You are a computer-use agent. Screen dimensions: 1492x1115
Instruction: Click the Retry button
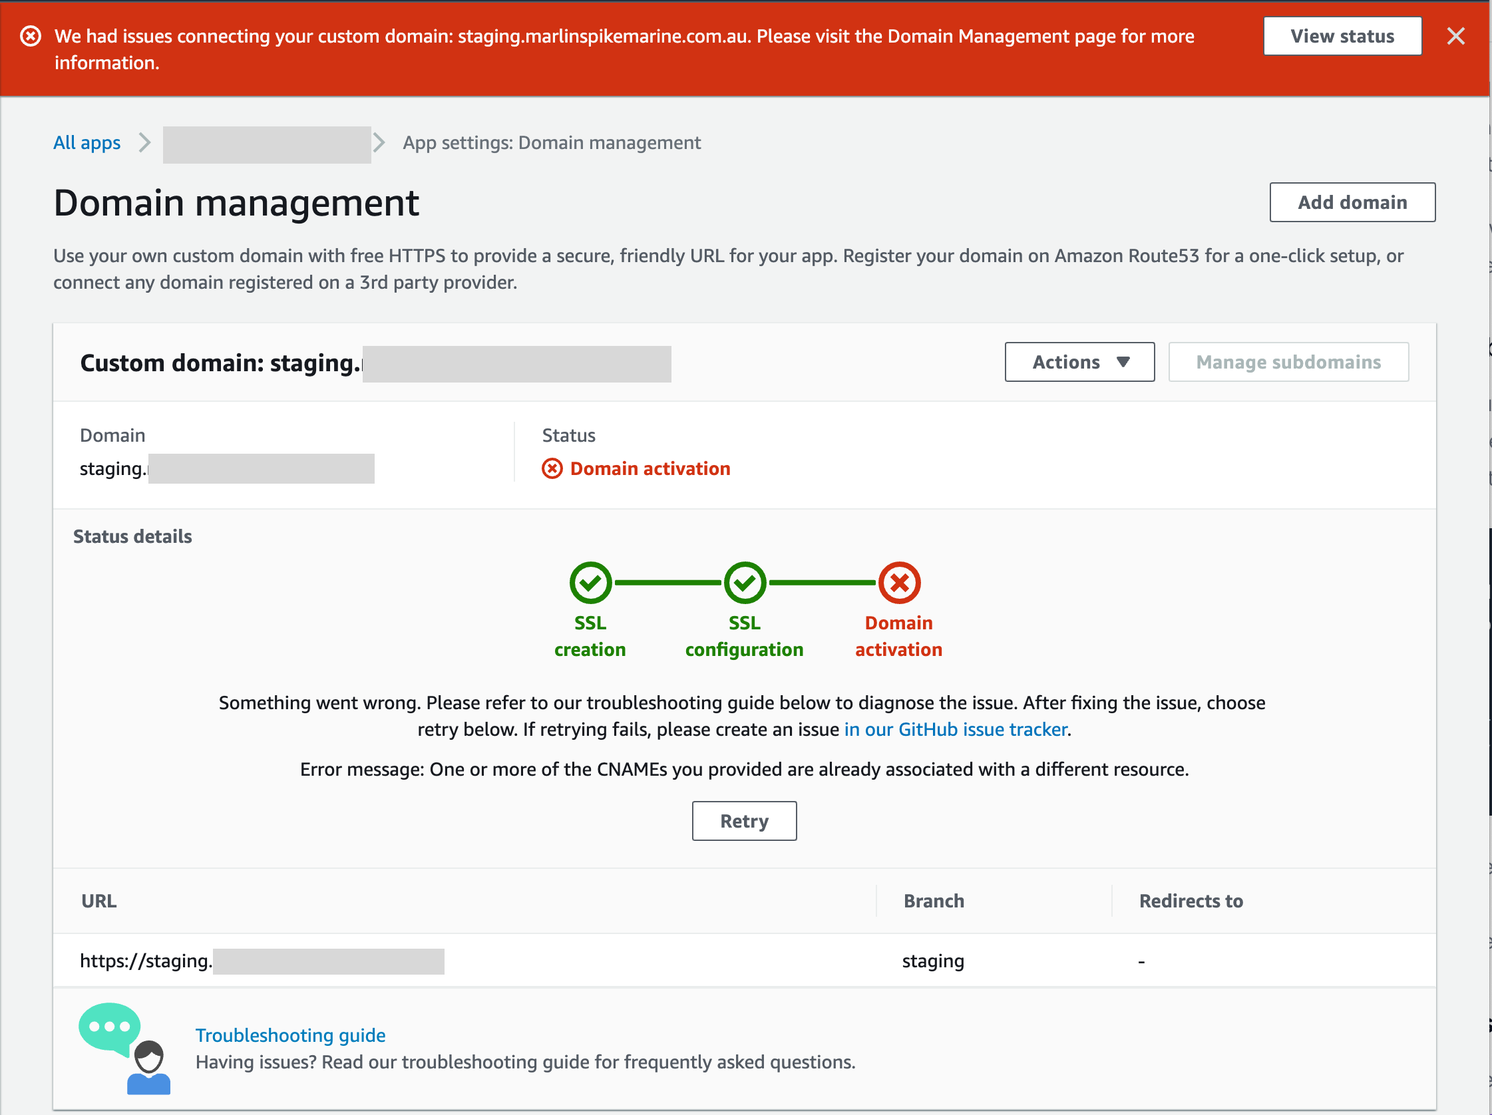[x=744, y=820]
